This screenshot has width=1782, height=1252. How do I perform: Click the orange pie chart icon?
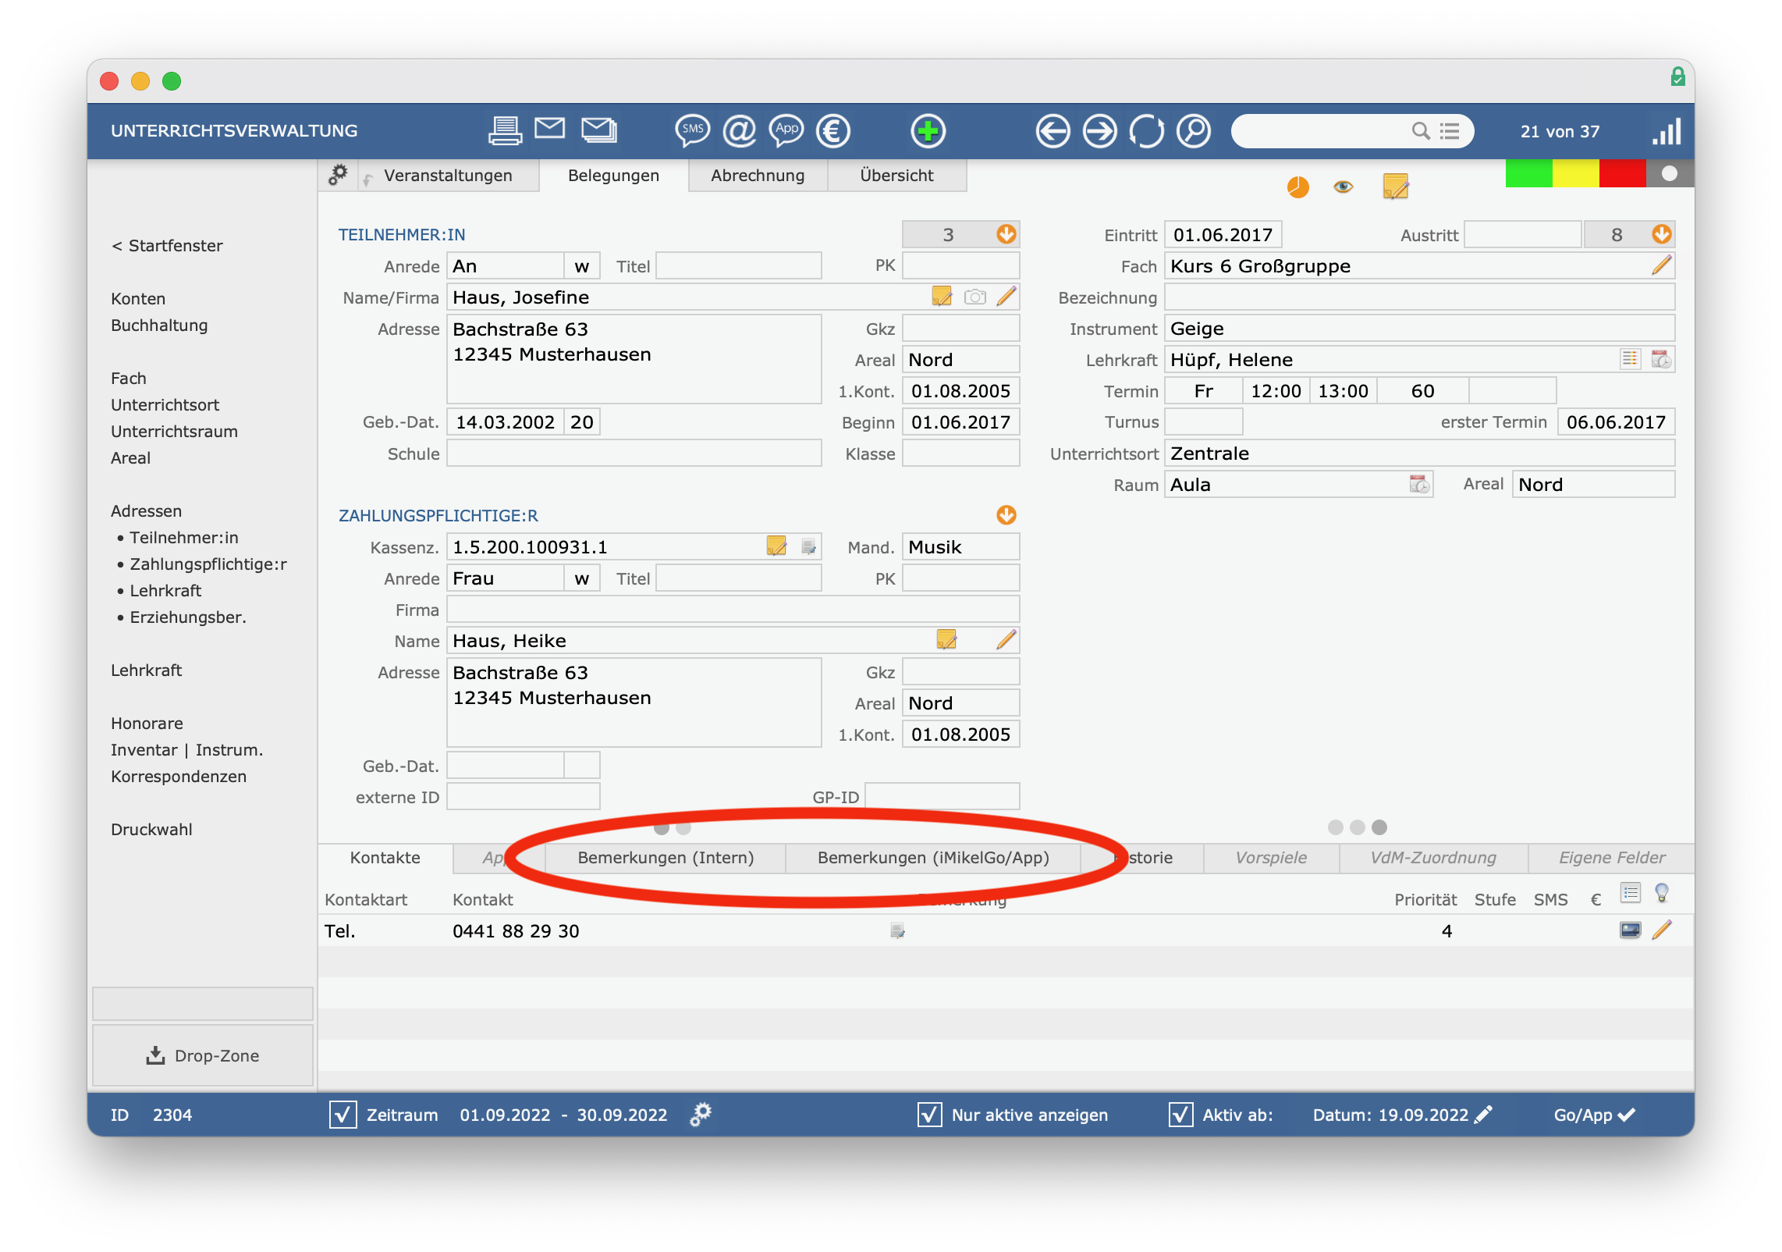pyautogui.click(x=1297, y=187)
